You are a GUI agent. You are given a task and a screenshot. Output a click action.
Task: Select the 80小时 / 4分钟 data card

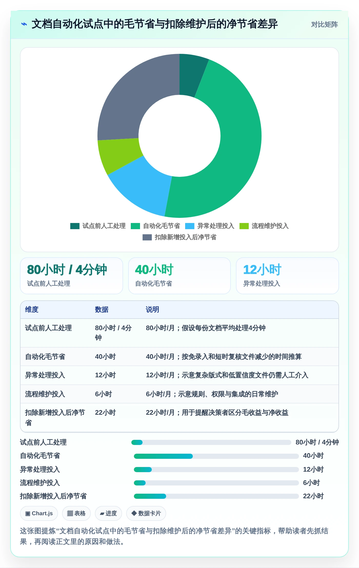[x=72, y=276]
